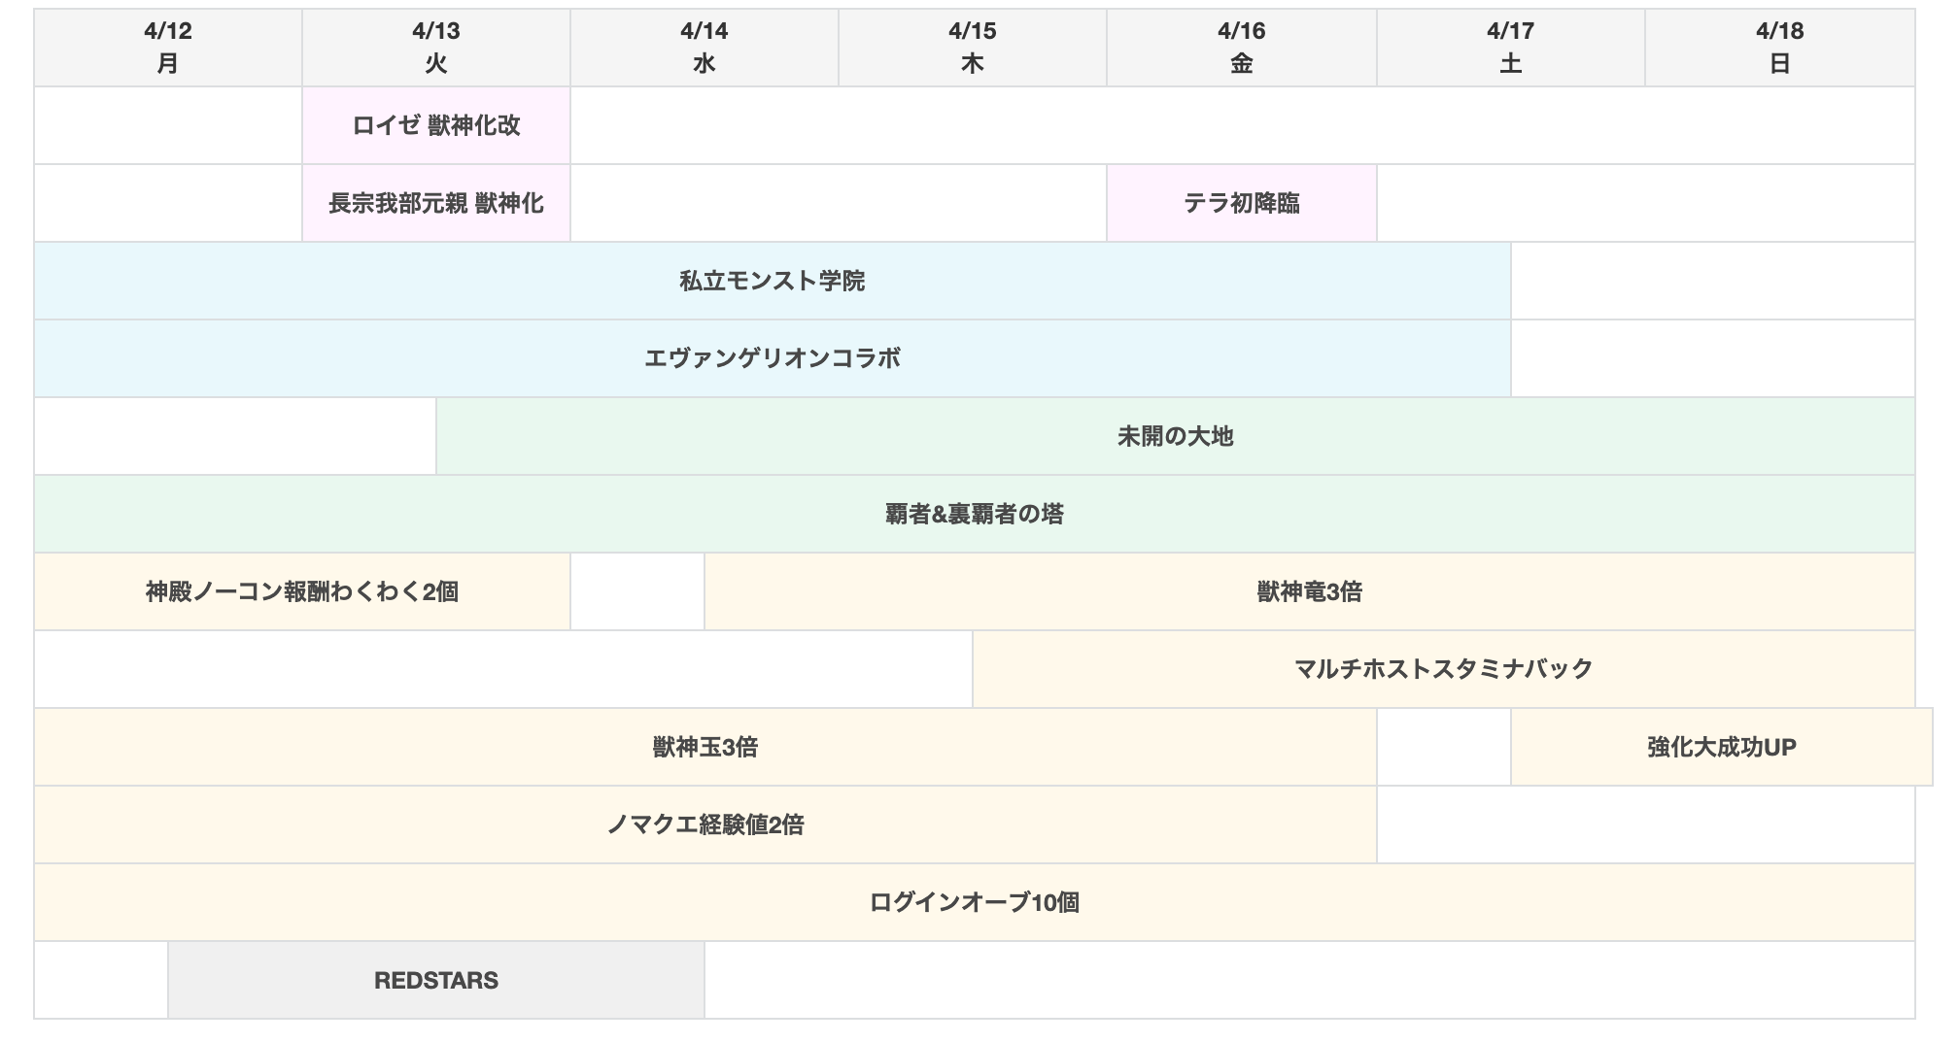This screenshot has width=1959, height=1043.
Task: Click the 4/13 火 column header
Action: click(436, 48)
